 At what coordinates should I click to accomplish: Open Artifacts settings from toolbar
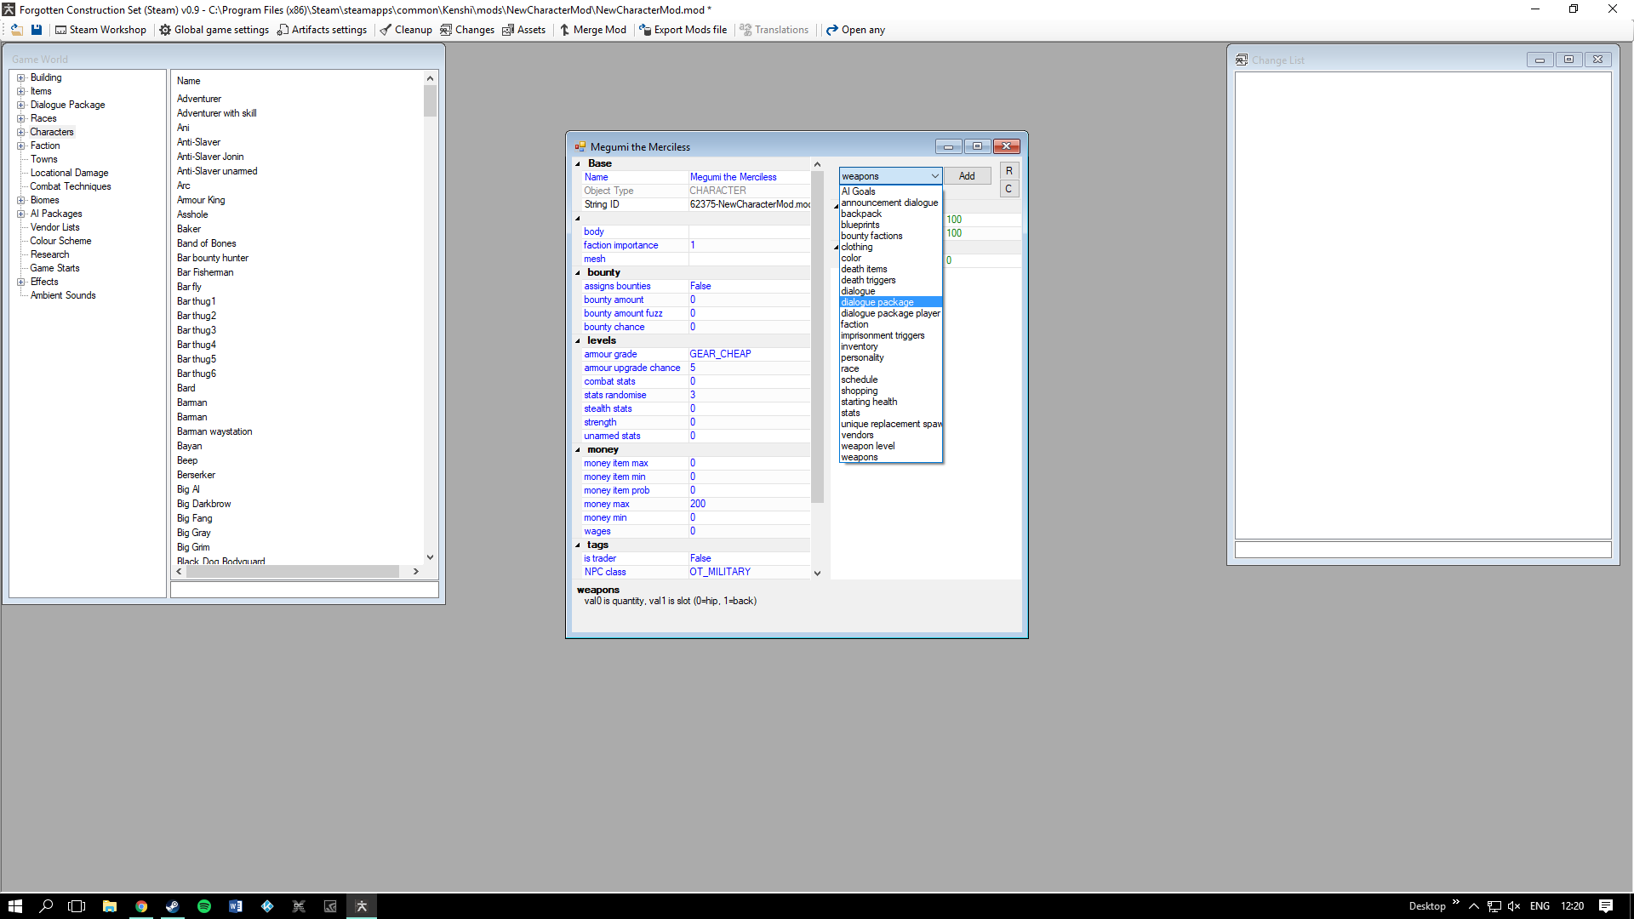point(322,30)
